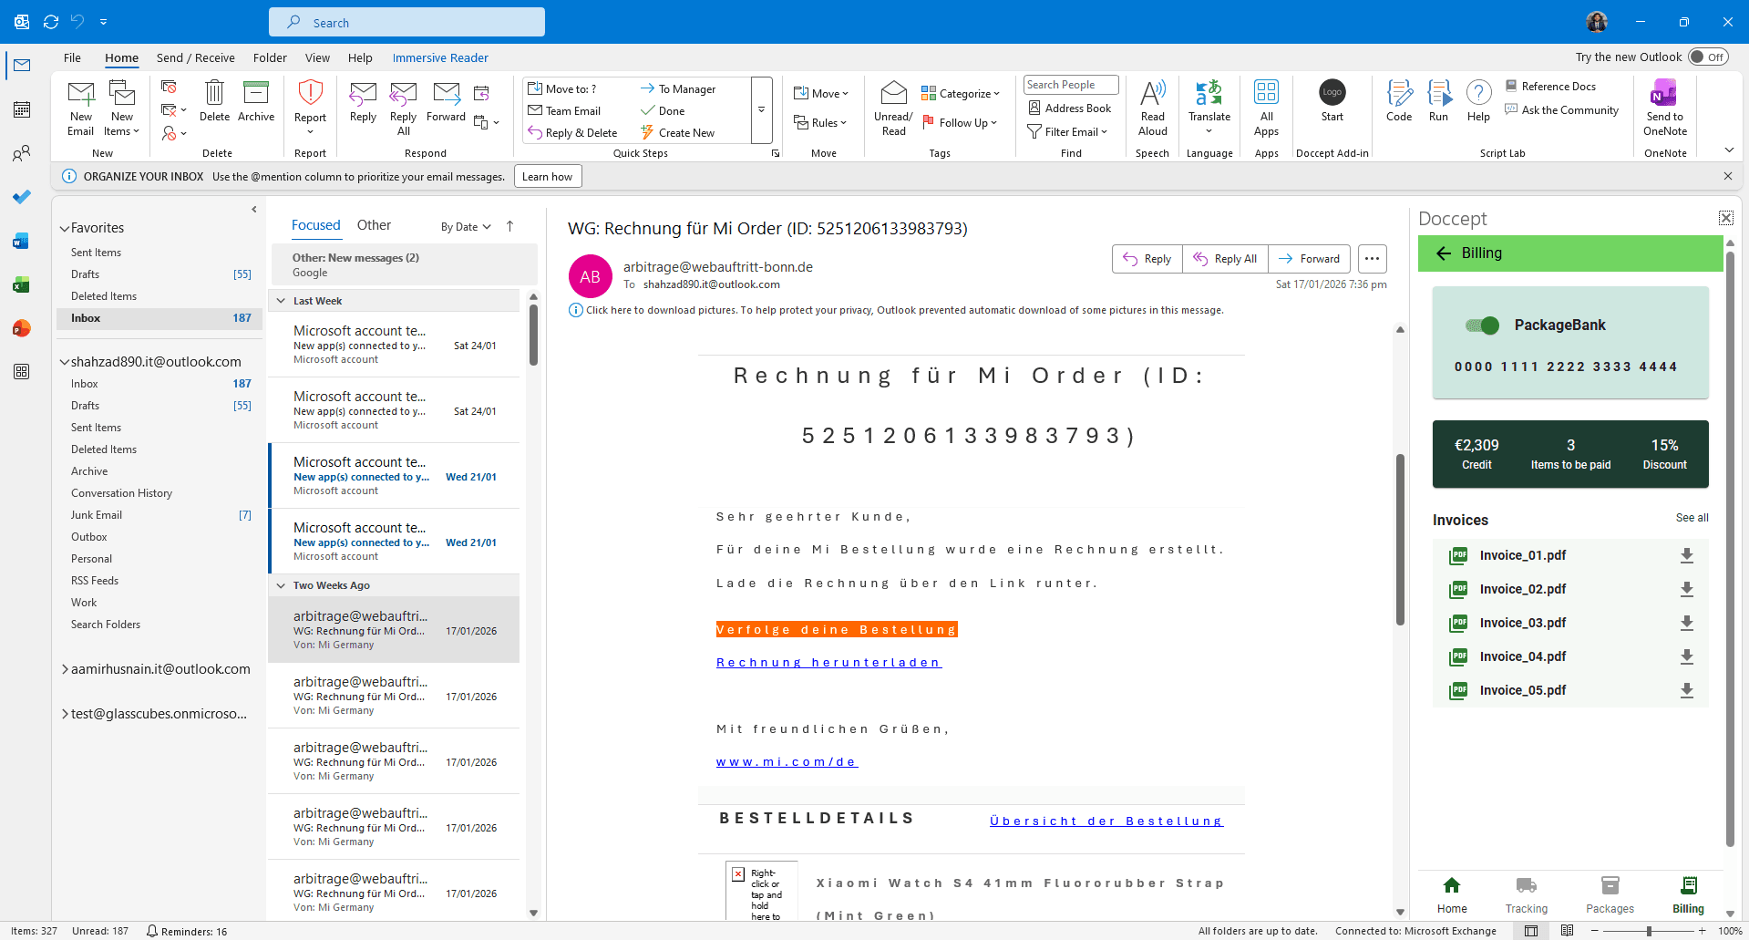Click See all invoices
The height and width of the screenshot is (940, 1749).
coord(1692,518)
